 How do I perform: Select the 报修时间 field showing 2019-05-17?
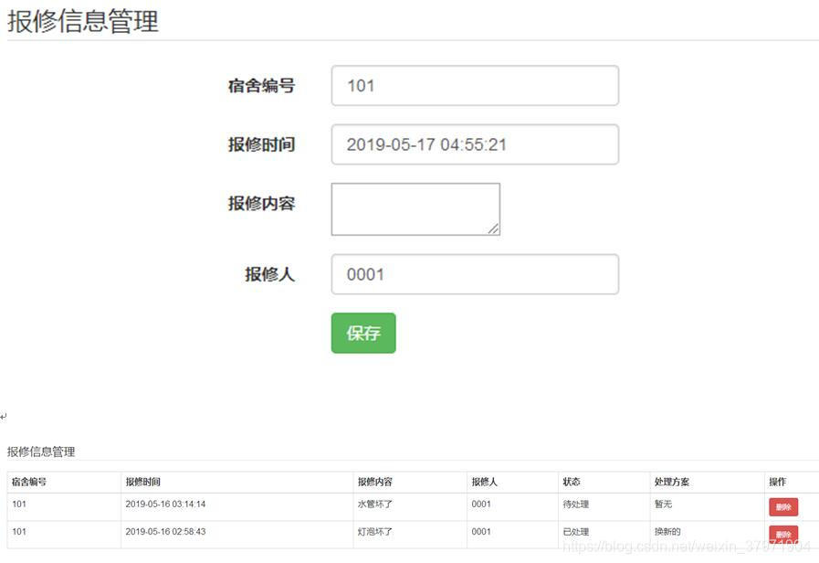click(474, 143)
